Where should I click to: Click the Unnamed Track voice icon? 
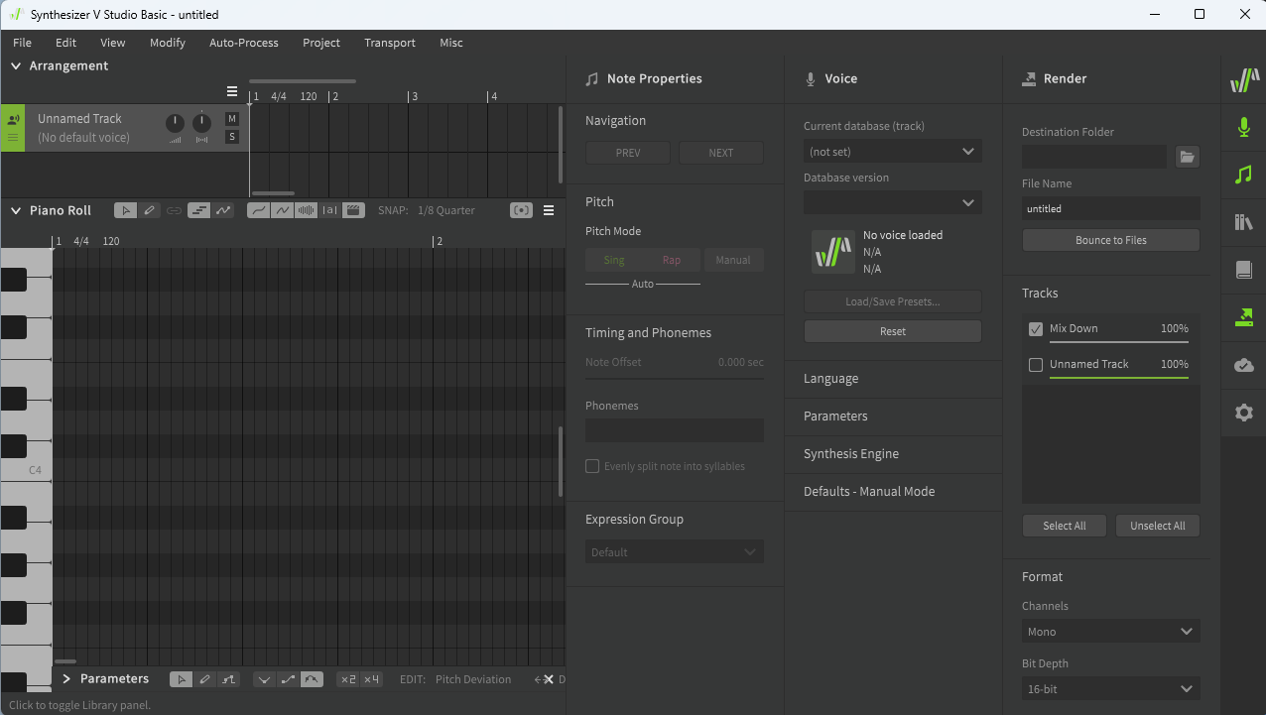pyautogui.click(x=13, y=120)
